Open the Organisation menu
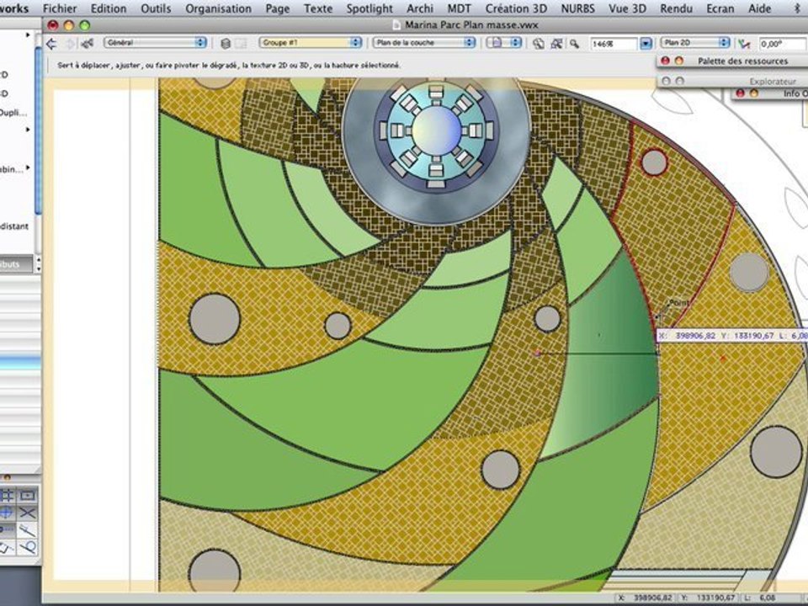The height and width of the screenshot is (606, 808). coord(219,8)
